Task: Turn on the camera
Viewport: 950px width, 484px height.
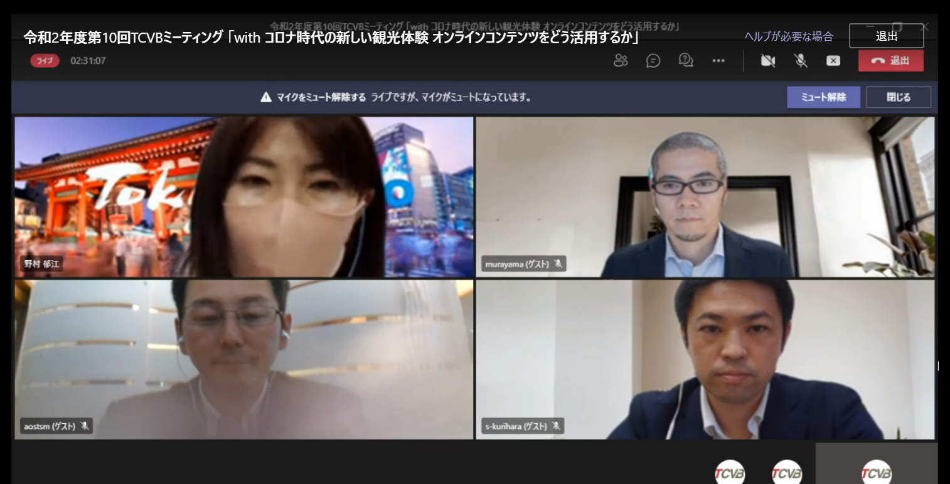Action: pos(767,61)
